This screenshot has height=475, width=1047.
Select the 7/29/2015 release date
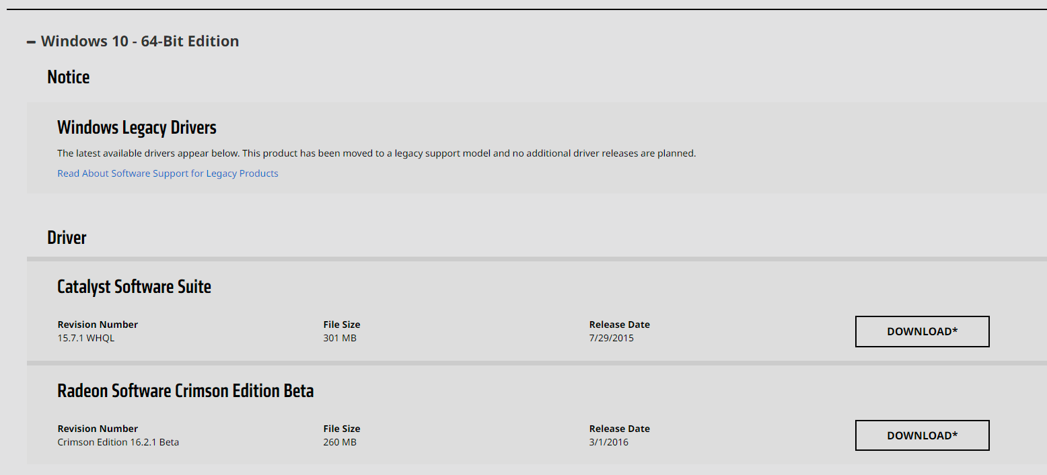pos(611,338)
